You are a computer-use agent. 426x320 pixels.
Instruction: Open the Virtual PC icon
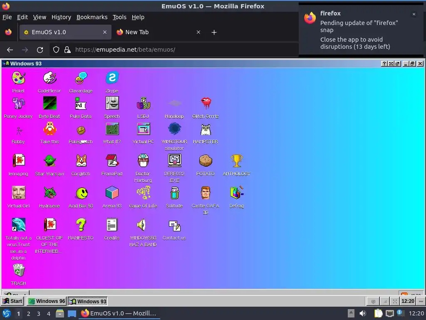[143, 129]
